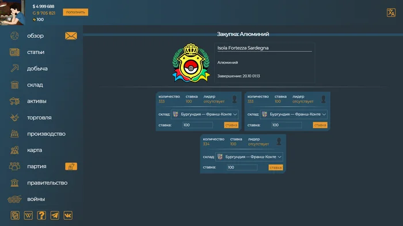The width and height of the screenshot is (403, 226).
Task: Click the Закупка: Алюминий heading
Action: [x=243, y=34]
